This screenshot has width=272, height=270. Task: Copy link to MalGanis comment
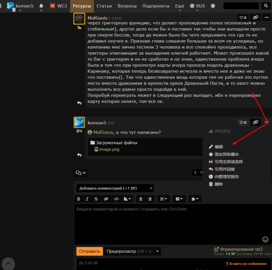click(x=255, y=17)
